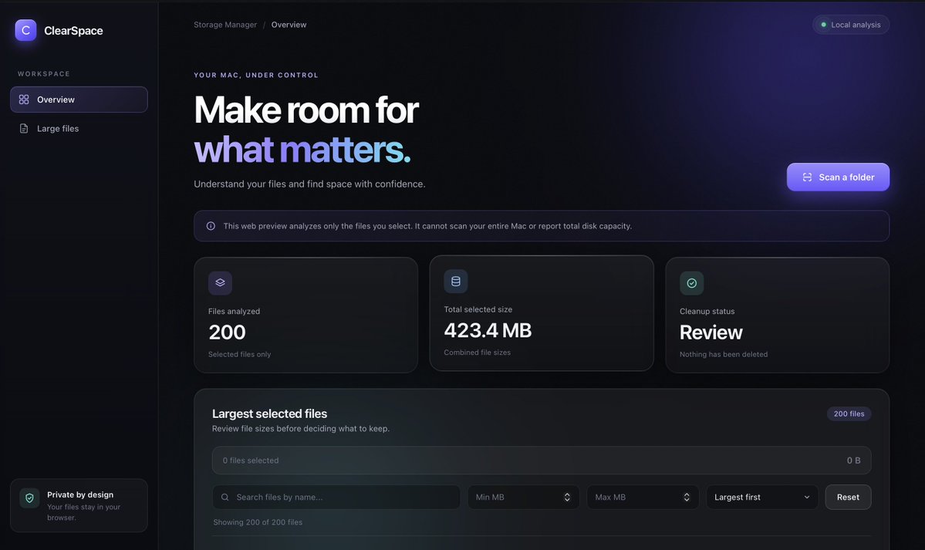This screenshot has width=925, height=550.
Task: Click the 0 files selected bar
Action: pos(542,461)
